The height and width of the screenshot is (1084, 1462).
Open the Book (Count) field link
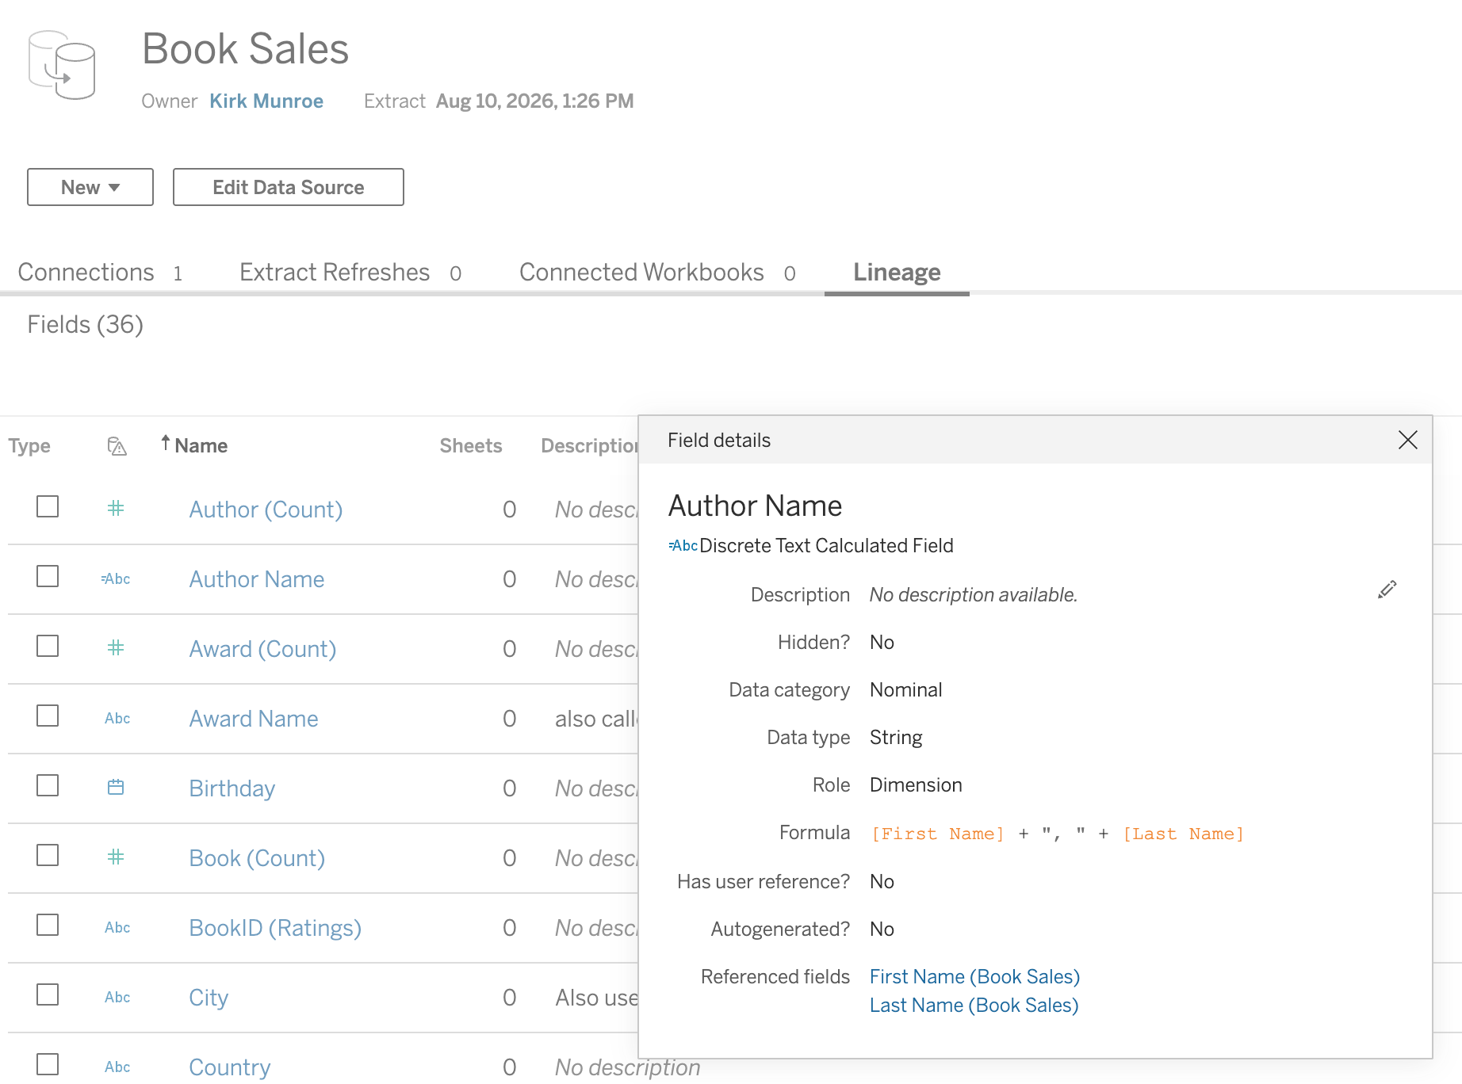pos(257,858)
